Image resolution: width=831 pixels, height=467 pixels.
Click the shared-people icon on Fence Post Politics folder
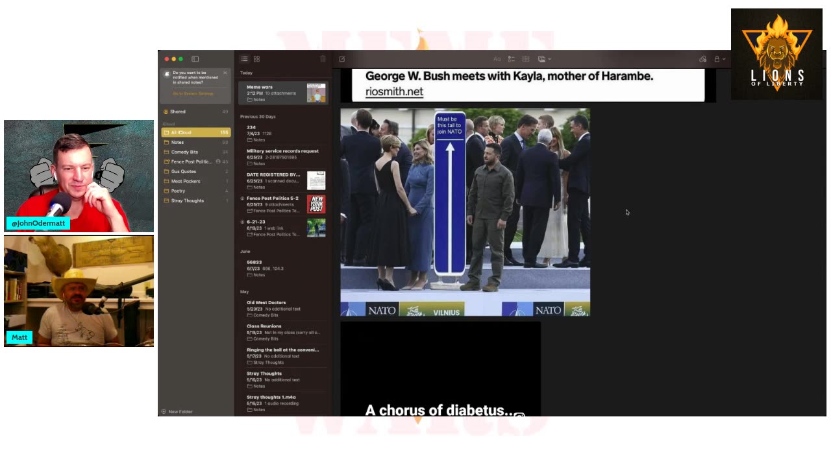[218, 162]
